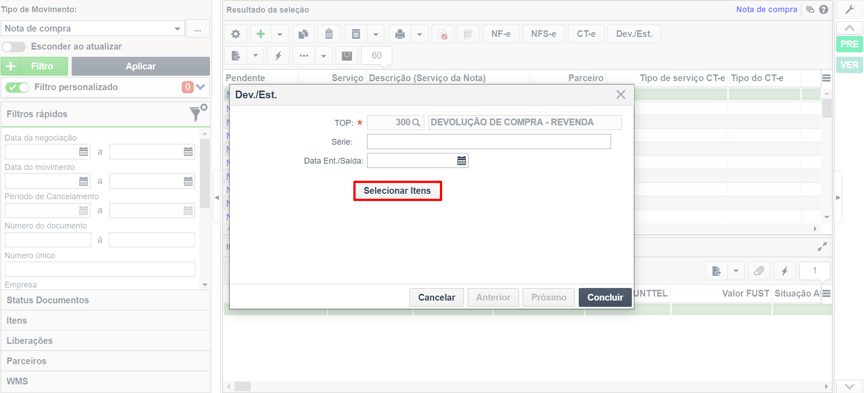Viewport: 864px width, 393px height.
Task: Open dropdown arrow beside printer icon
Action: click(420, 34)
